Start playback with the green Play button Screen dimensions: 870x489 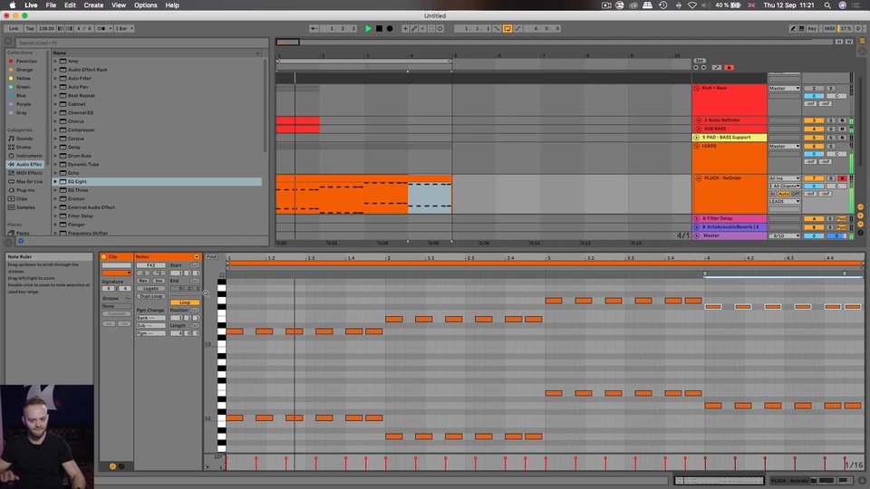pos(368,28)
